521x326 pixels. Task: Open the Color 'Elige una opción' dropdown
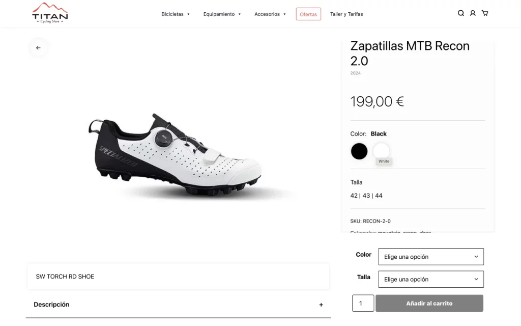point(431,257)
